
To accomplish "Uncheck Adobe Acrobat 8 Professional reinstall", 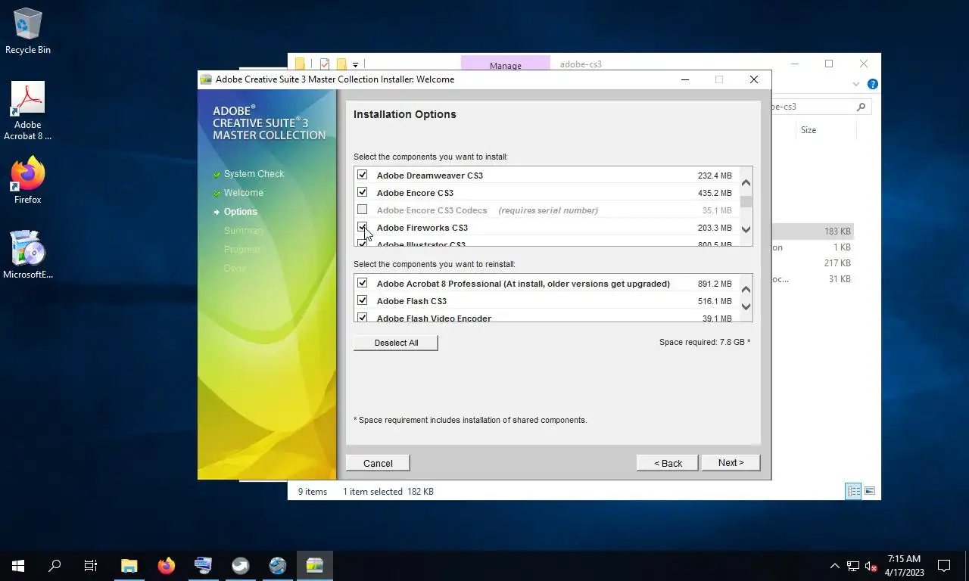I will click(362, 283).
